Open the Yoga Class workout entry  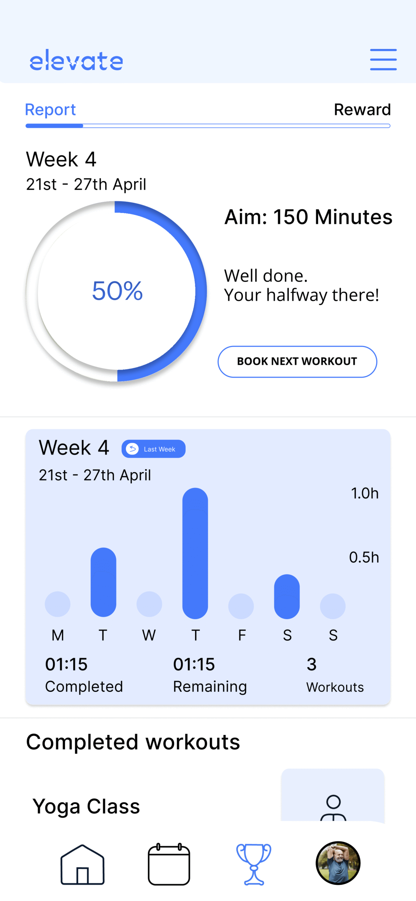86,806
